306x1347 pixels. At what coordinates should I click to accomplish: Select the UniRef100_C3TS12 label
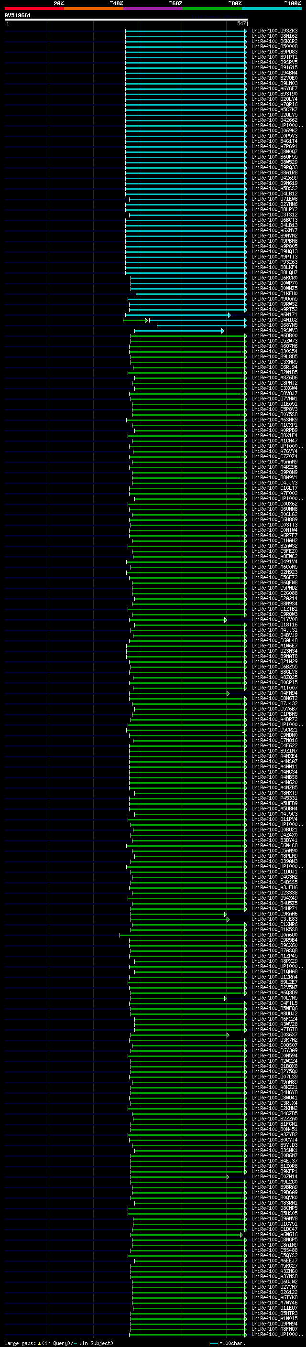[x=274, y=215]
